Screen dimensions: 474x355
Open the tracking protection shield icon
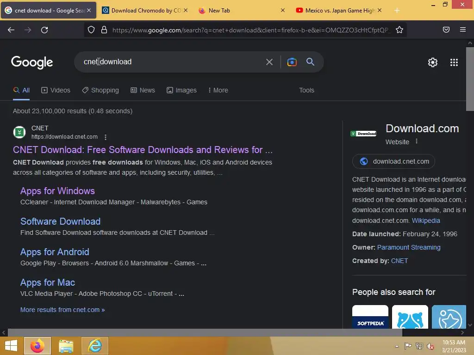(91, 30)
